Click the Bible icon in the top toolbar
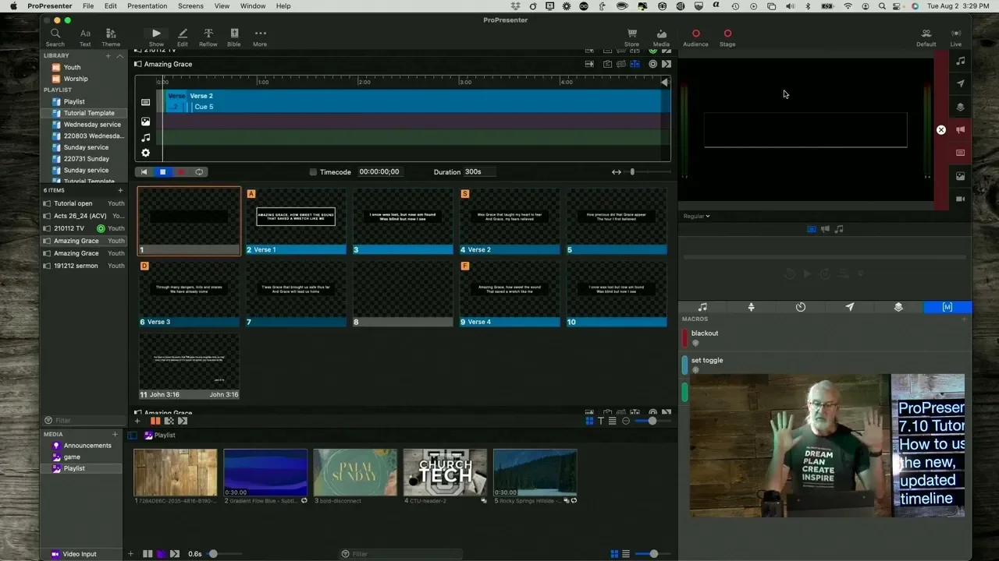 pos(234,35)
